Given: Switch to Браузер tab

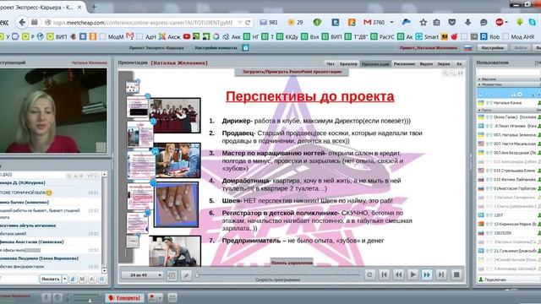Looking at the screenshot, I should coord(348,64).
